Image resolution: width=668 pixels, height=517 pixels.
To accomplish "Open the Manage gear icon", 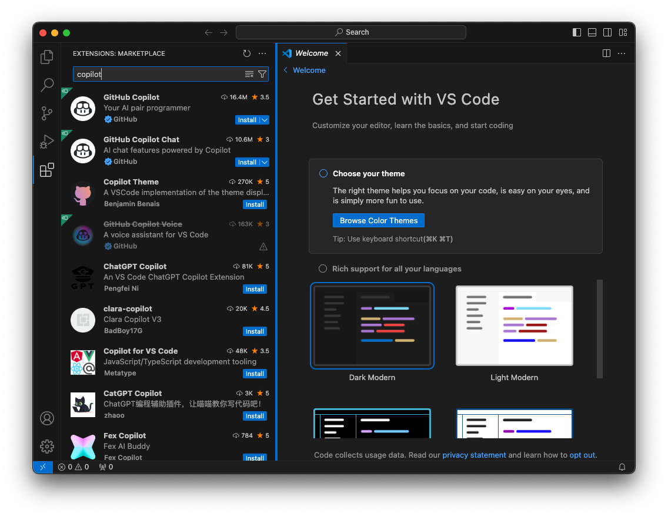I will coord(47,446).
